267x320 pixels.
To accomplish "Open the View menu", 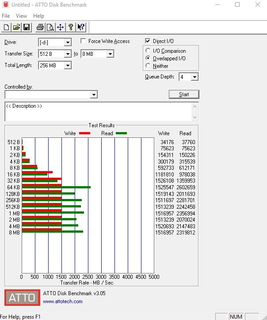I will coord(21,16).
